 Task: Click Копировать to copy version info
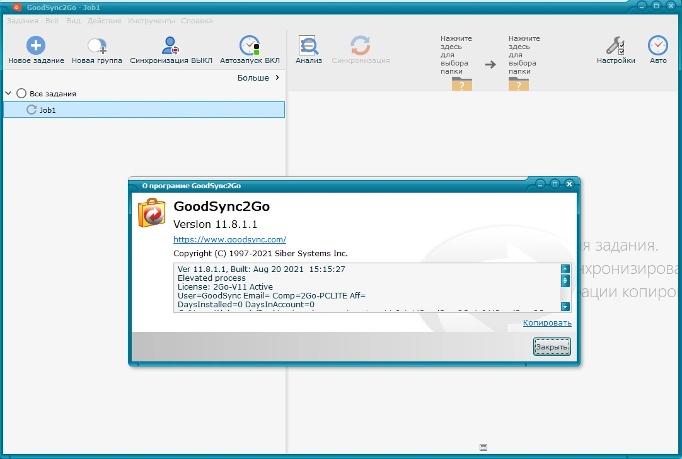pos(547,322)
